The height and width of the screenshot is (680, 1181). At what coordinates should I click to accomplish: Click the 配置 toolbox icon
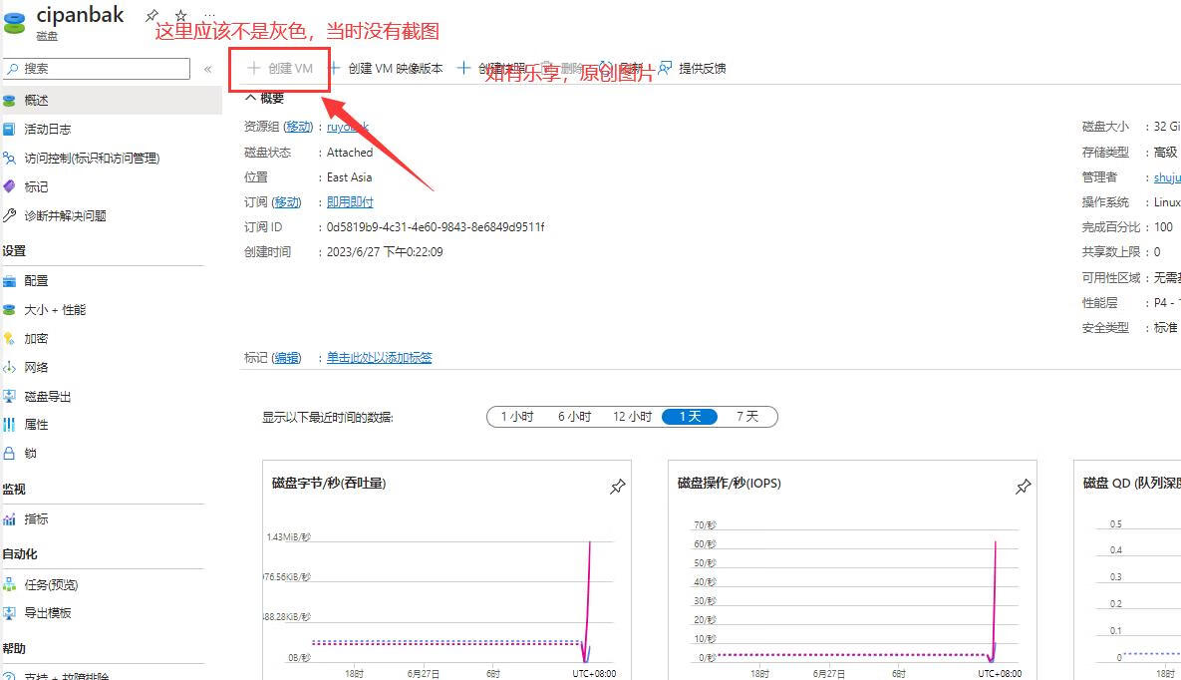tap(9, 281)
